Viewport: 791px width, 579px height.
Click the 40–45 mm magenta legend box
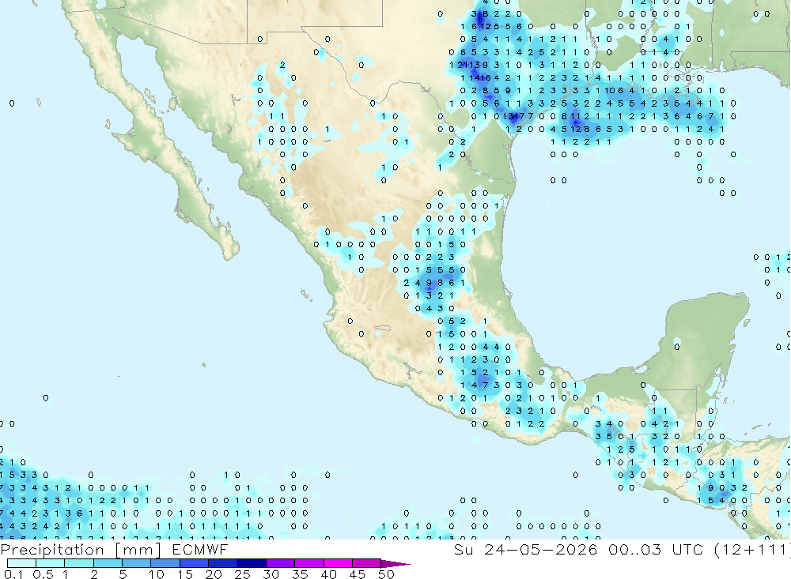pyautogui.click(x=338, y=563)
